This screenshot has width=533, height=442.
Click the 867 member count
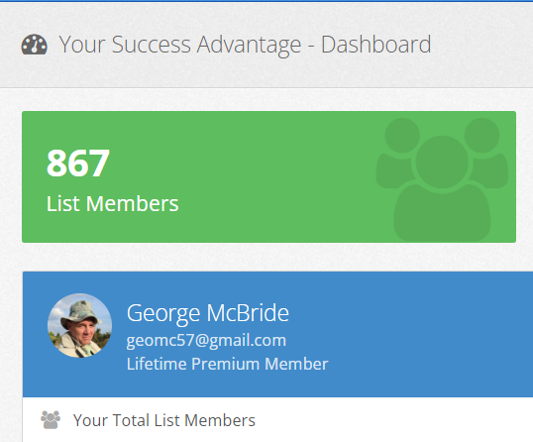pyautogui.click(x=78, y=164)
